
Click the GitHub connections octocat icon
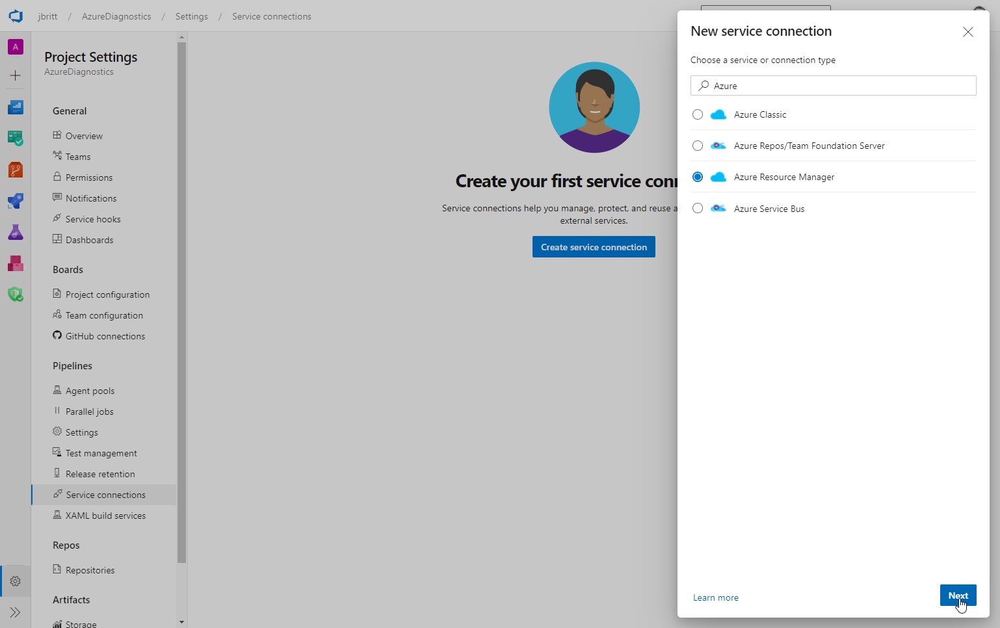click(x=57, y=335)
